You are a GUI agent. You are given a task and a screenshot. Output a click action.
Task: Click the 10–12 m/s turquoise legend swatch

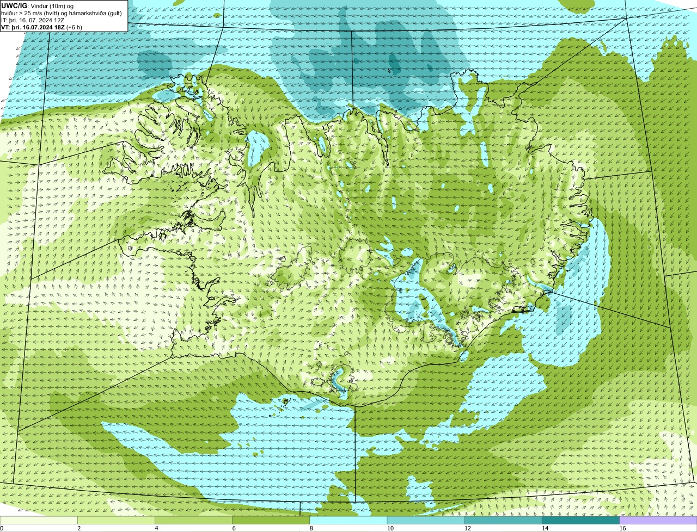[426, 521]
